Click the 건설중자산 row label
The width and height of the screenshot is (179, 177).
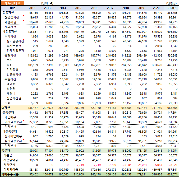click(x=14, y=74)
